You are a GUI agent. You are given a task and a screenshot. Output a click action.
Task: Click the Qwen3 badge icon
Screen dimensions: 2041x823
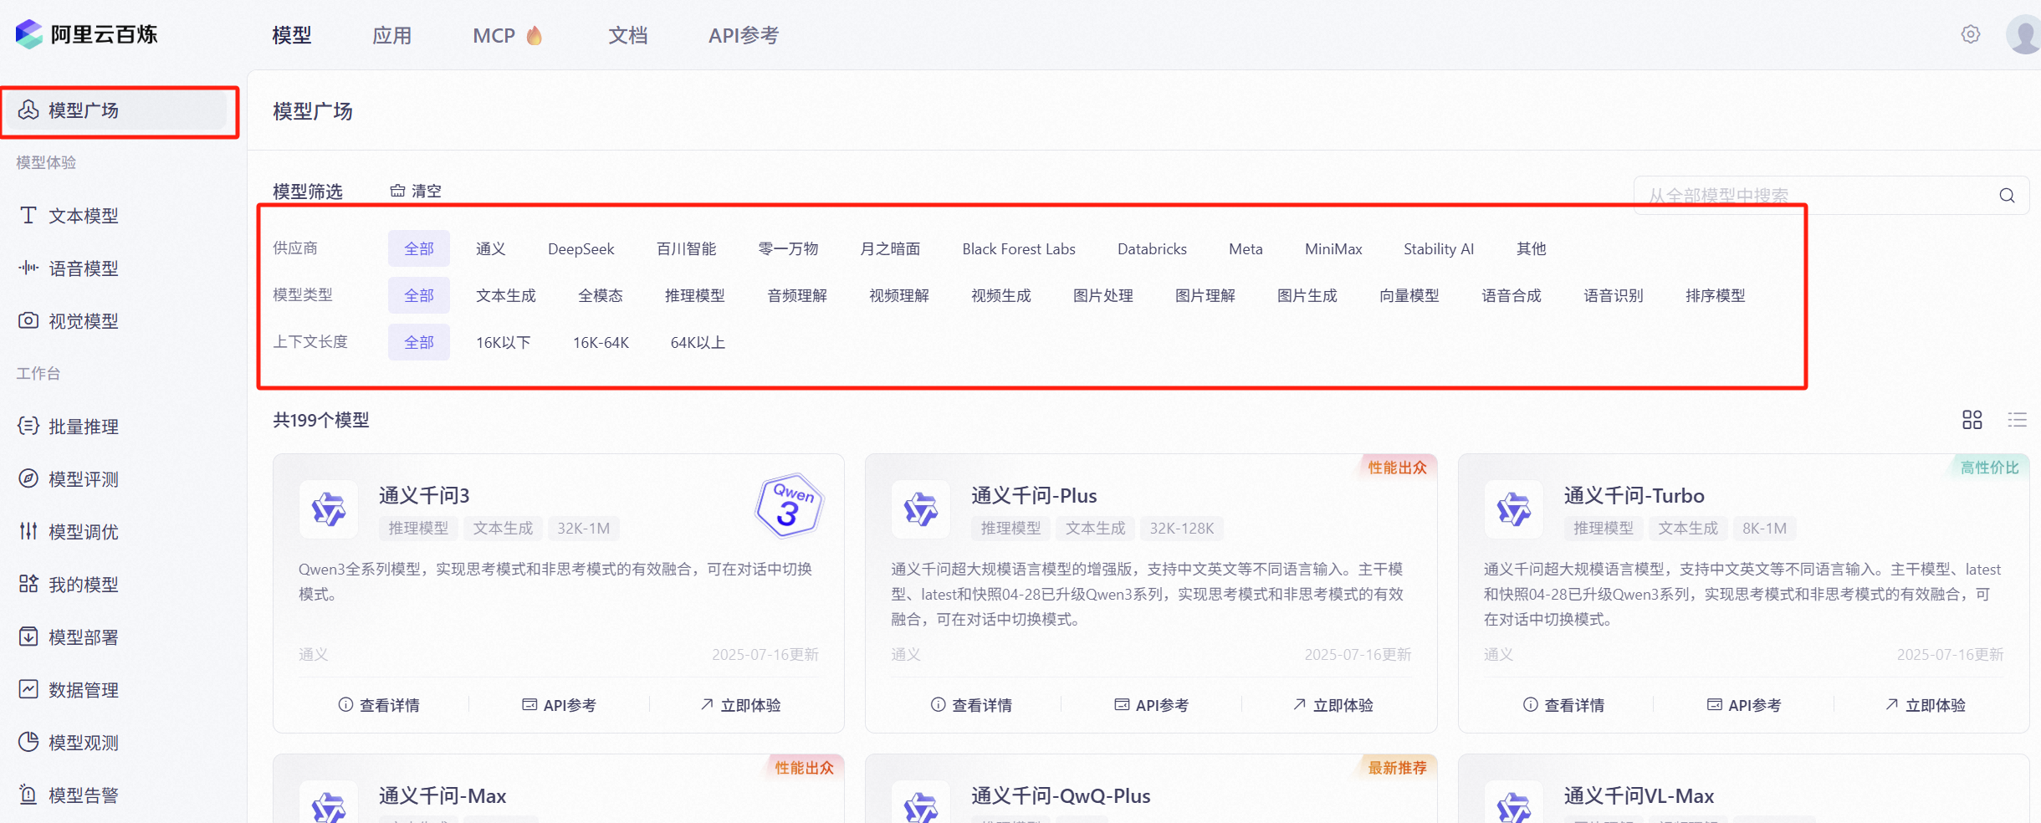[x=789, y=505]
